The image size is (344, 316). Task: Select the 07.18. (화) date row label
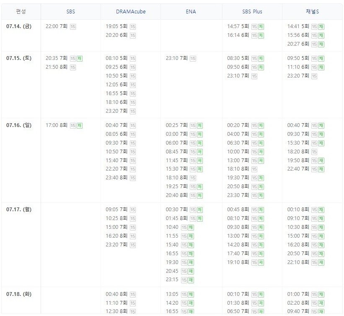pyautogui.click(x=19, y=294)
